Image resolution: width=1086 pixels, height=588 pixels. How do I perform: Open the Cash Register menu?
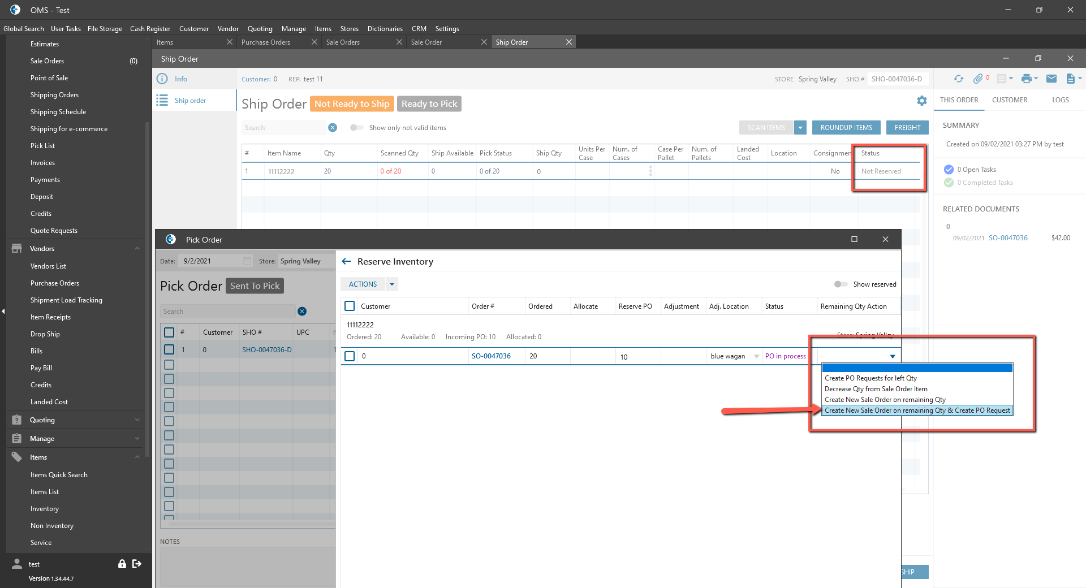pyautogui.click(x=150, y=29)
